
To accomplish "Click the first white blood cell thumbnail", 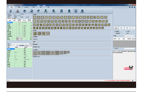I will [35, 33].
